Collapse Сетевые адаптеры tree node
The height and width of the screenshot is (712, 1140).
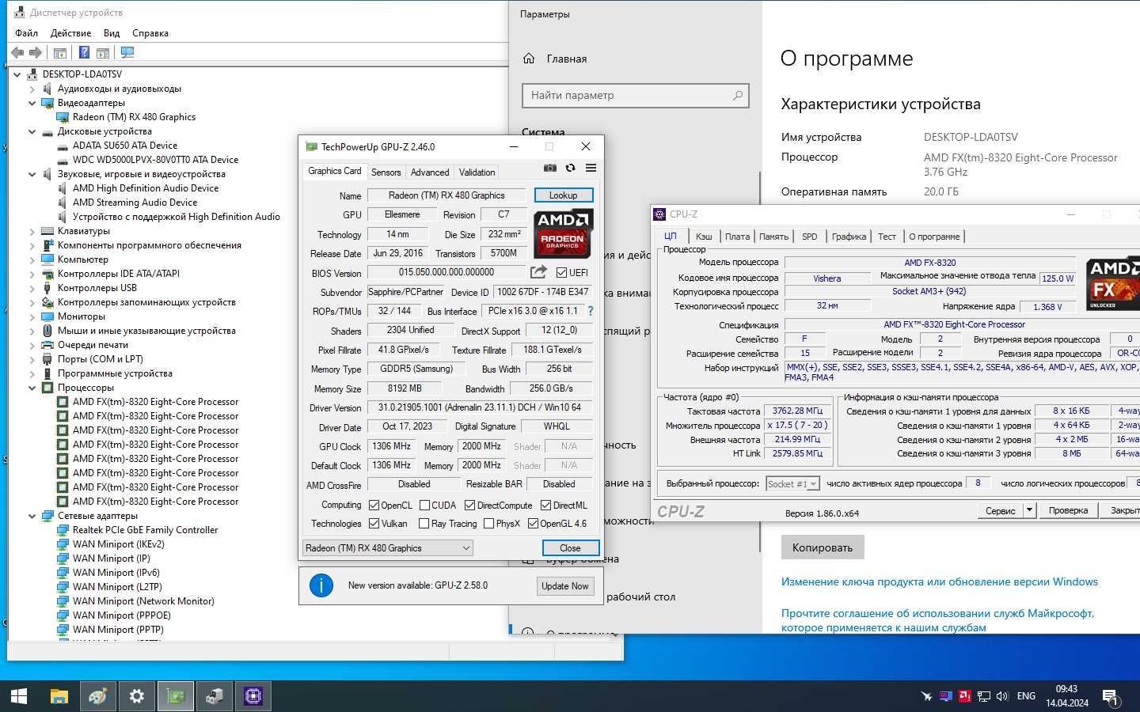(32, 516)
